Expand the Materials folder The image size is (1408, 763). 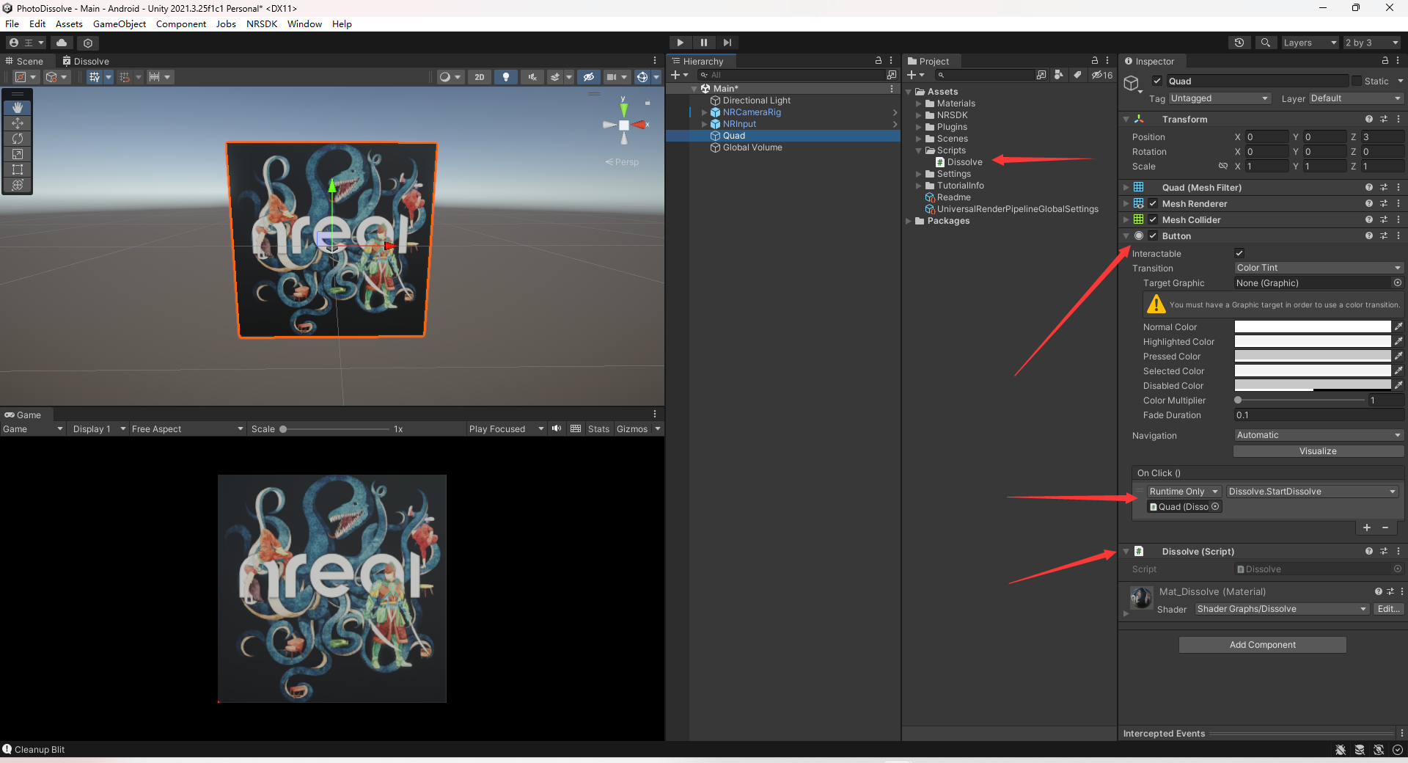pos(918,103)
